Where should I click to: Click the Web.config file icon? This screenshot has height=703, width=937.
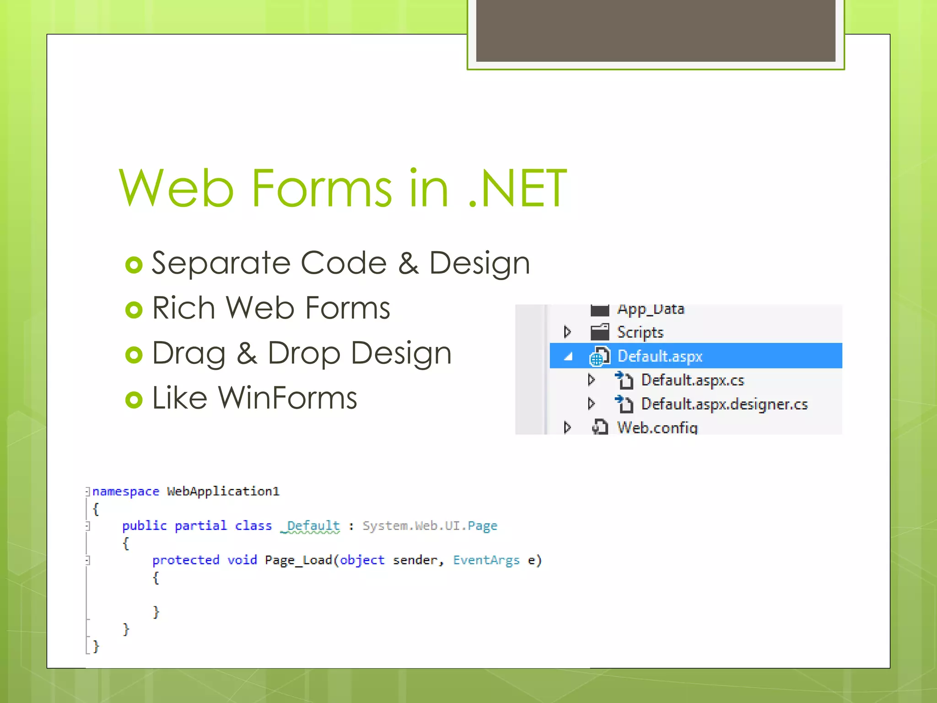[x=599, y=427]
